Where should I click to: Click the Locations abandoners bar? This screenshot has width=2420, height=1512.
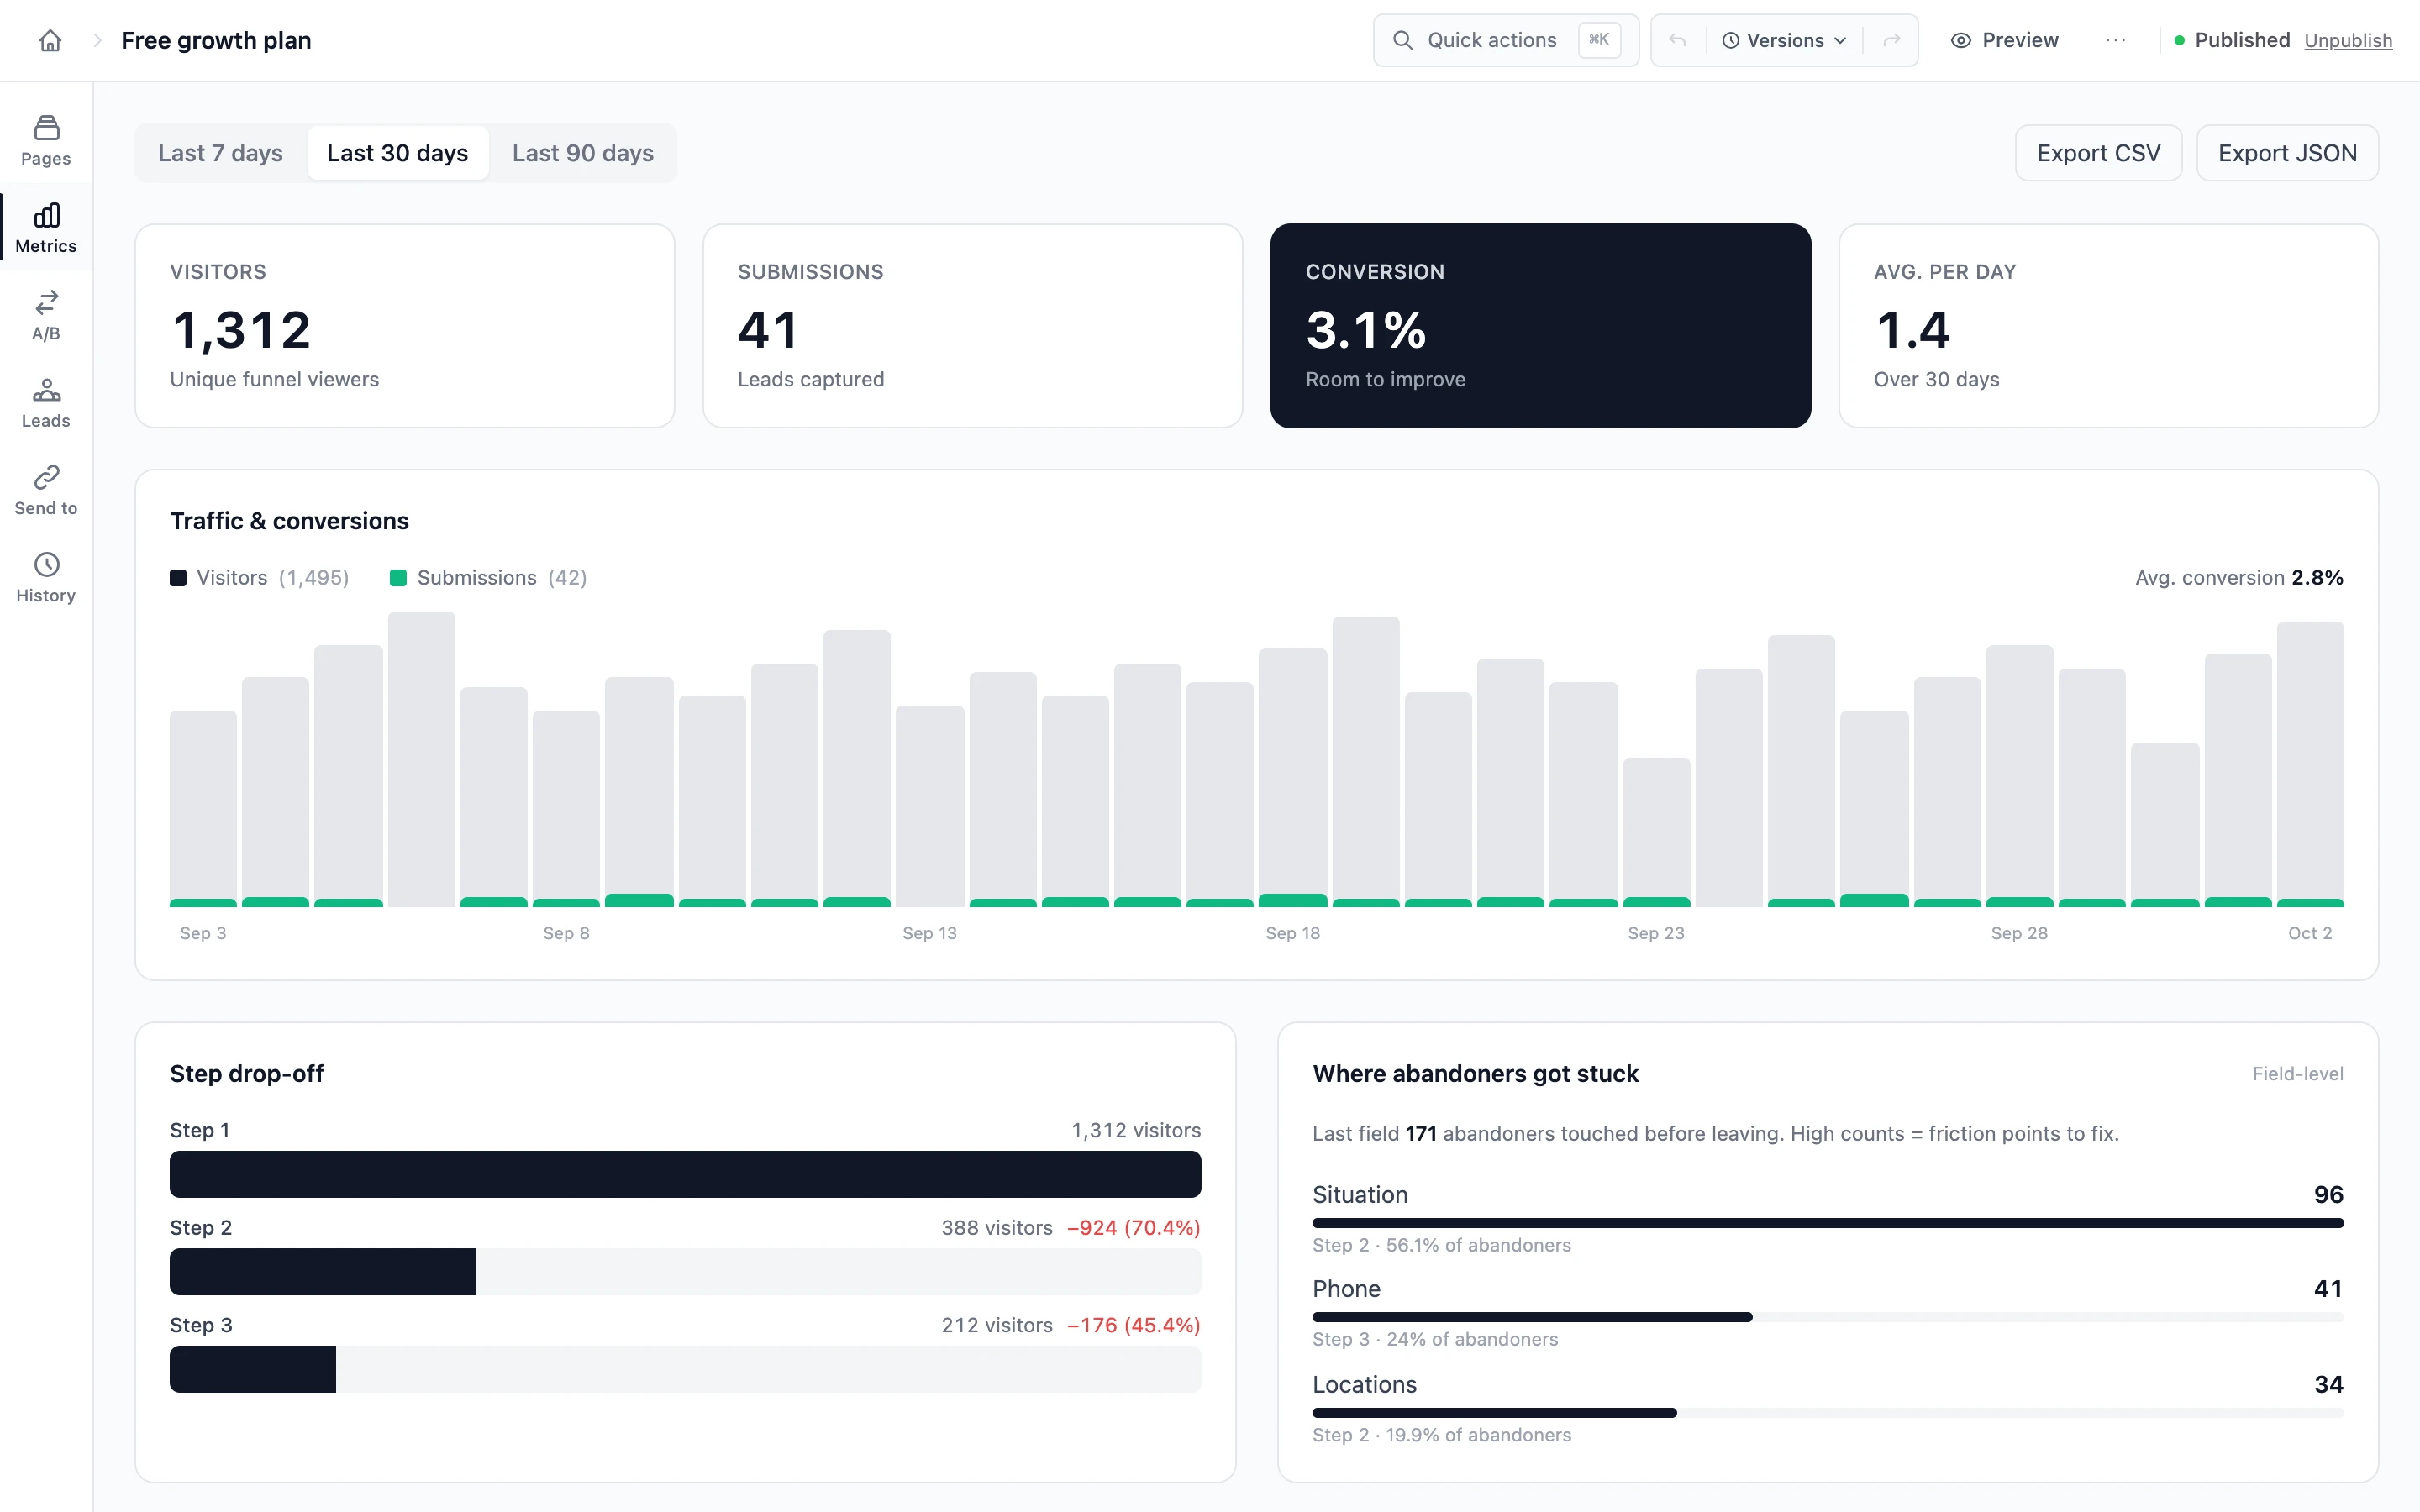[x=1827, y=1413]
